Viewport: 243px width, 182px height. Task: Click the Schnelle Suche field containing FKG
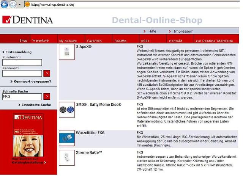tap(22, 97)
